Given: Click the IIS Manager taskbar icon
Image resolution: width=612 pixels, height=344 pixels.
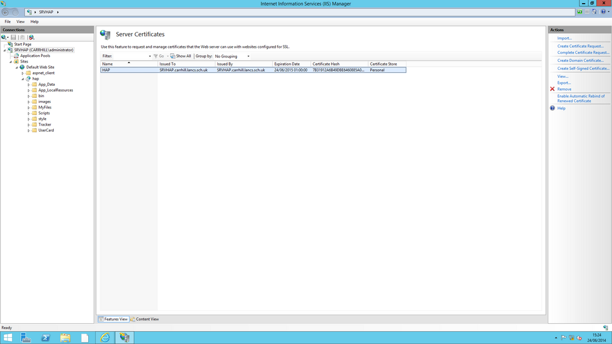Looking at the screenshot, I should 124,338.
